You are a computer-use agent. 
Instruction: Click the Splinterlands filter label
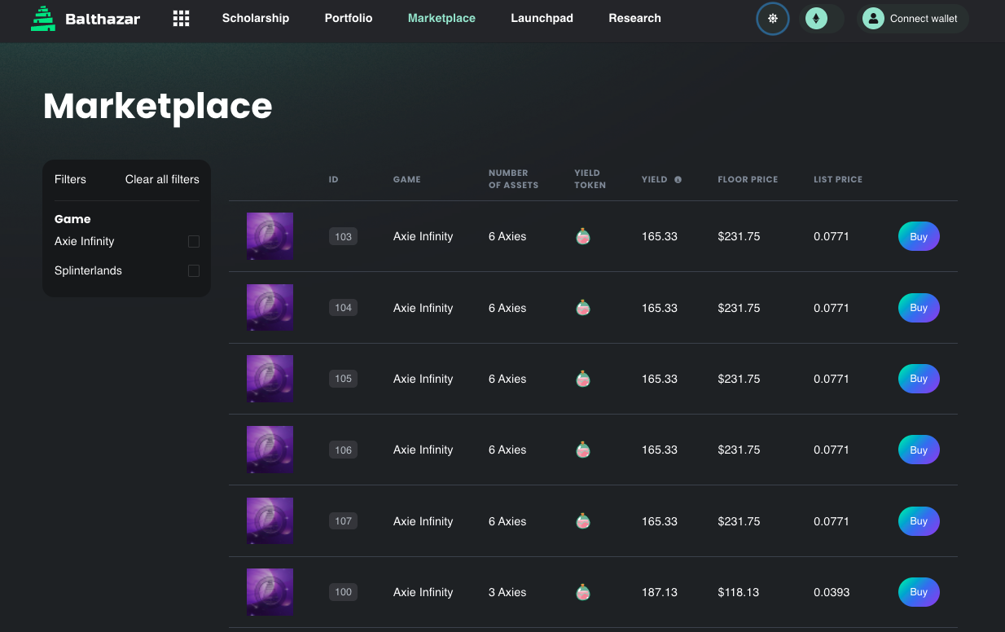[88, 270]
